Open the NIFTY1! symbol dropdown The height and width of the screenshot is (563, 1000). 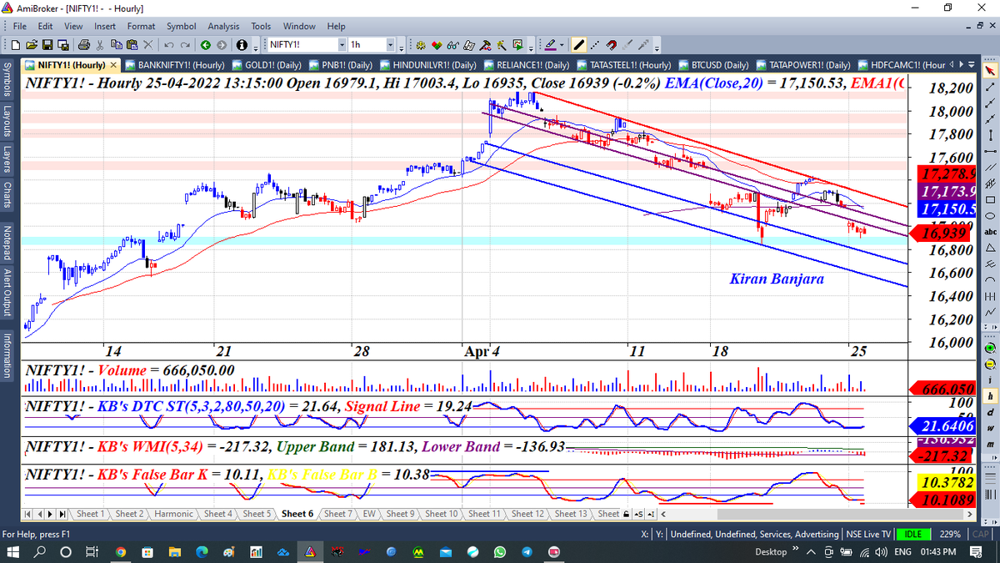click(342, 43)
